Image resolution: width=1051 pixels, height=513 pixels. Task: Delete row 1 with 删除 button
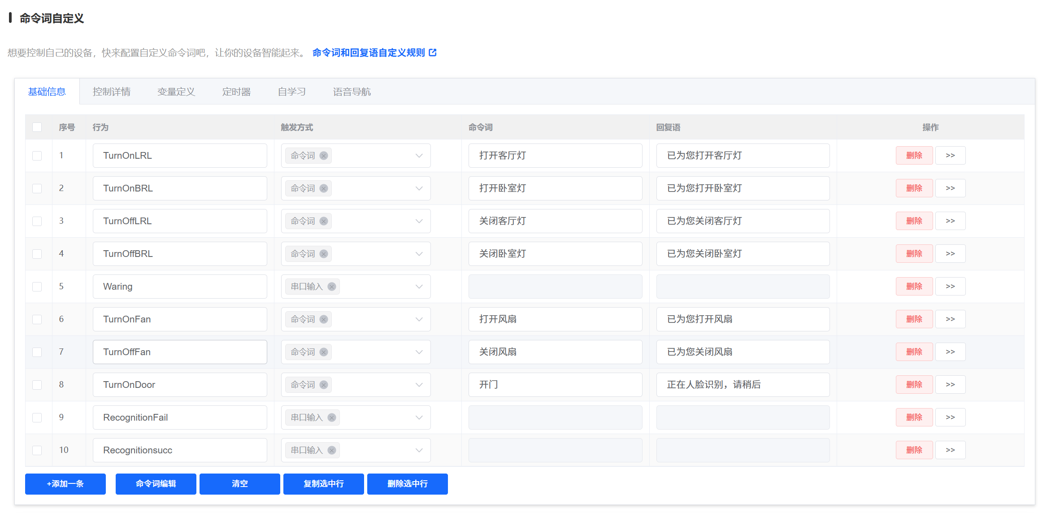point(914,156)
